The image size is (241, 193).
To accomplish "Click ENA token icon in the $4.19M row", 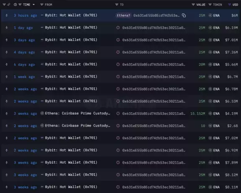I will (210, 114).
